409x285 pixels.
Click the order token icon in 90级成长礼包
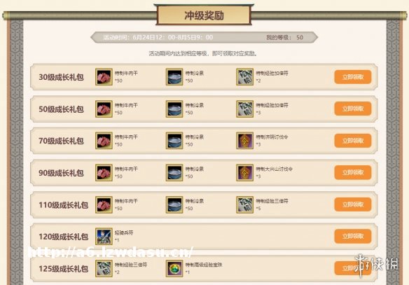[245, 173]
